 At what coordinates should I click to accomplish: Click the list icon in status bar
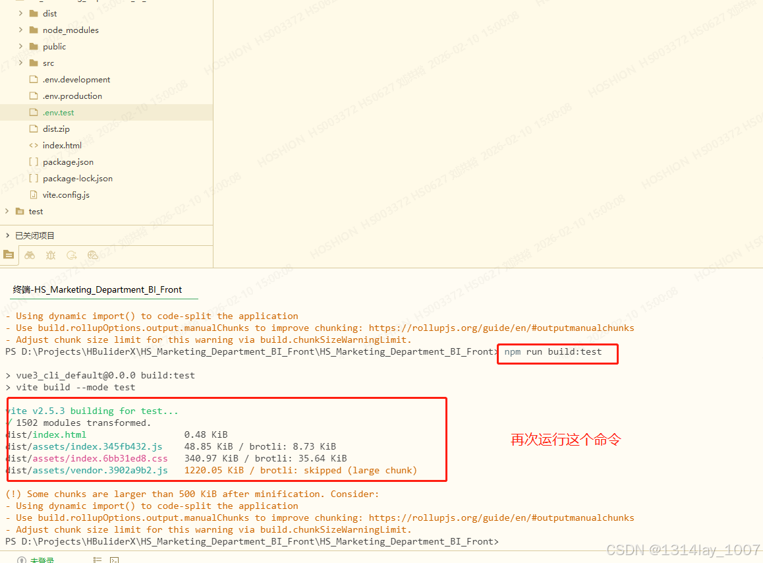pos(98,560)
